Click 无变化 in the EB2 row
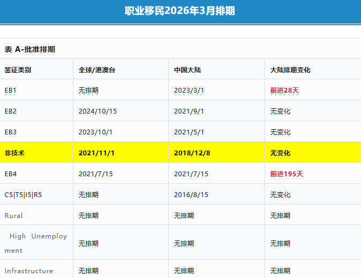The height and width of the screenshot is (278, 361). tap(280, 111)
